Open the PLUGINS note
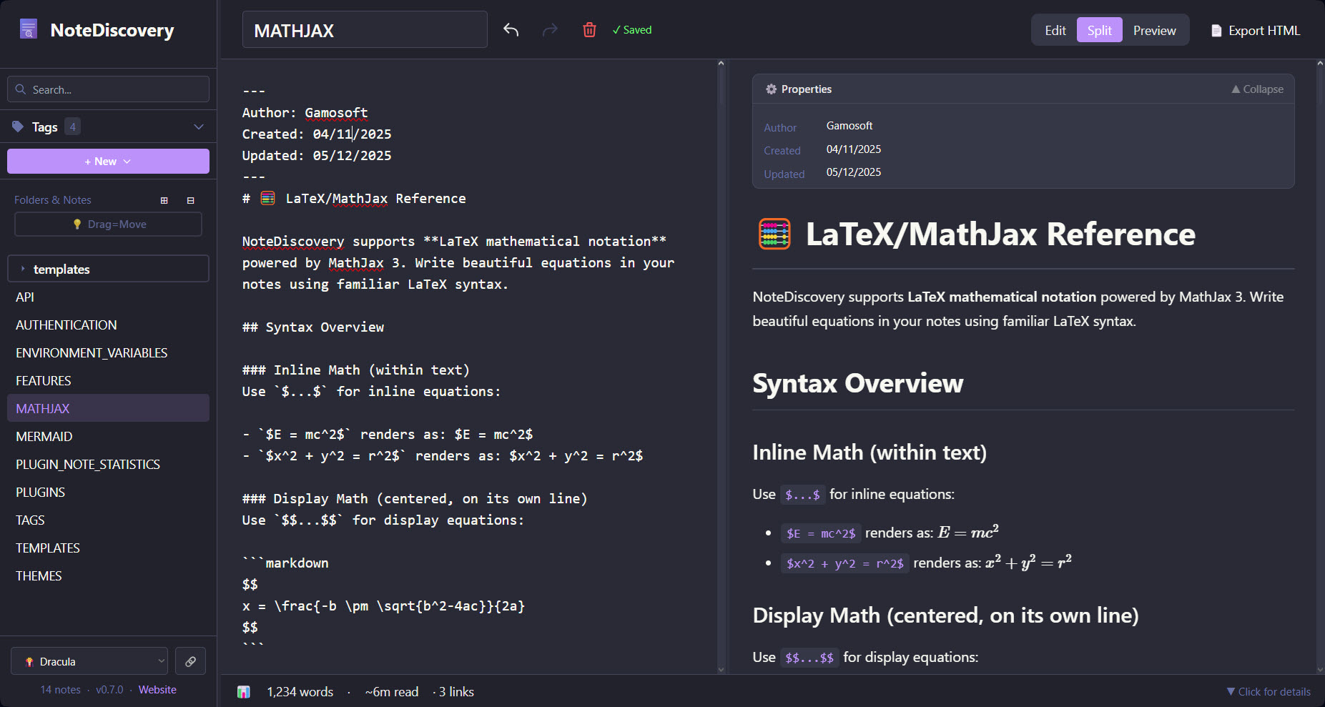The image size is (1325, 707). click(x=108, y=492)
